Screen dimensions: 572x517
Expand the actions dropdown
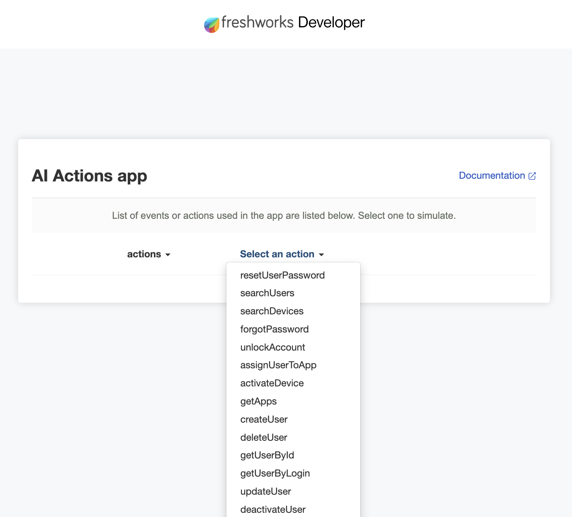[x=149, y=254]
